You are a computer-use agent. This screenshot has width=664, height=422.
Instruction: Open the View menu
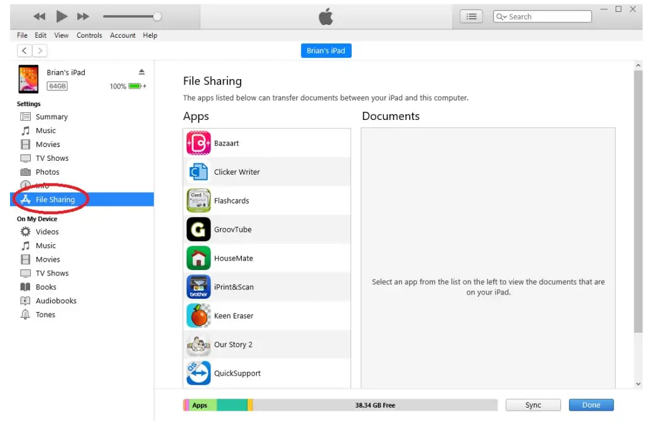(x=62, y=35)
